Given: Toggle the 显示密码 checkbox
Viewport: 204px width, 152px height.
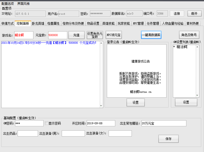Looking at the screenshot, I should [x=46, y=123].
